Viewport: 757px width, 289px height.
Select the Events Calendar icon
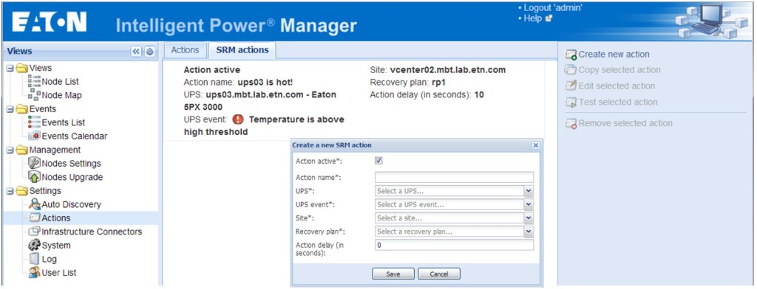(x=35, y=136)
